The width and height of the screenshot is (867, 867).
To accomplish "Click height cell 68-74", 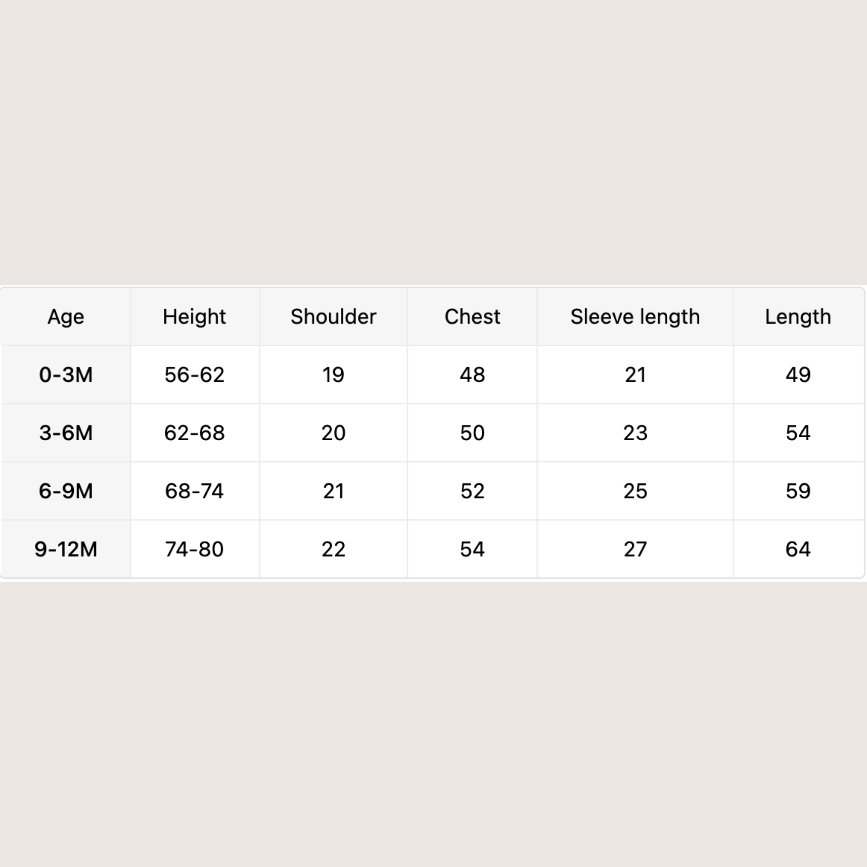I will (x=194, y=491).
